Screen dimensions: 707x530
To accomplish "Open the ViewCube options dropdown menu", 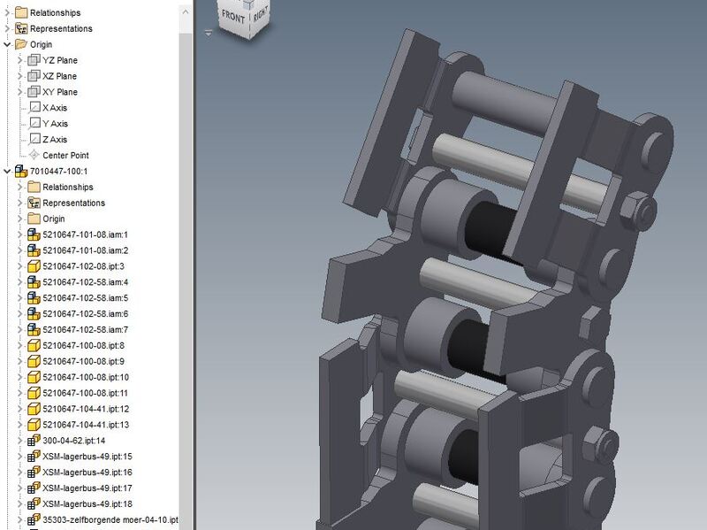I will tap(209, 33).
